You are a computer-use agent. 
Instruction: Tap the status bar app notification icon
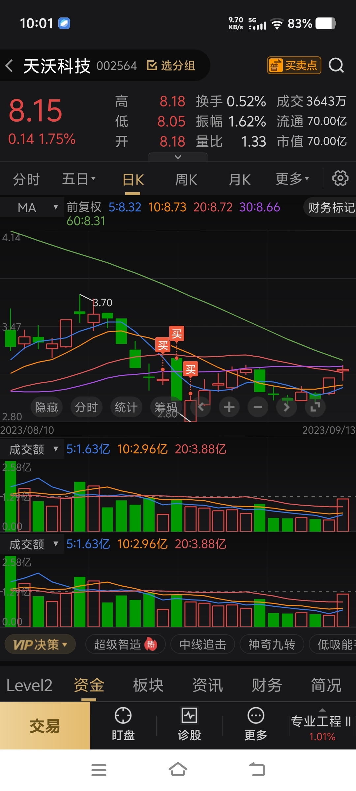pyautogui.click(x=64, y=23)
